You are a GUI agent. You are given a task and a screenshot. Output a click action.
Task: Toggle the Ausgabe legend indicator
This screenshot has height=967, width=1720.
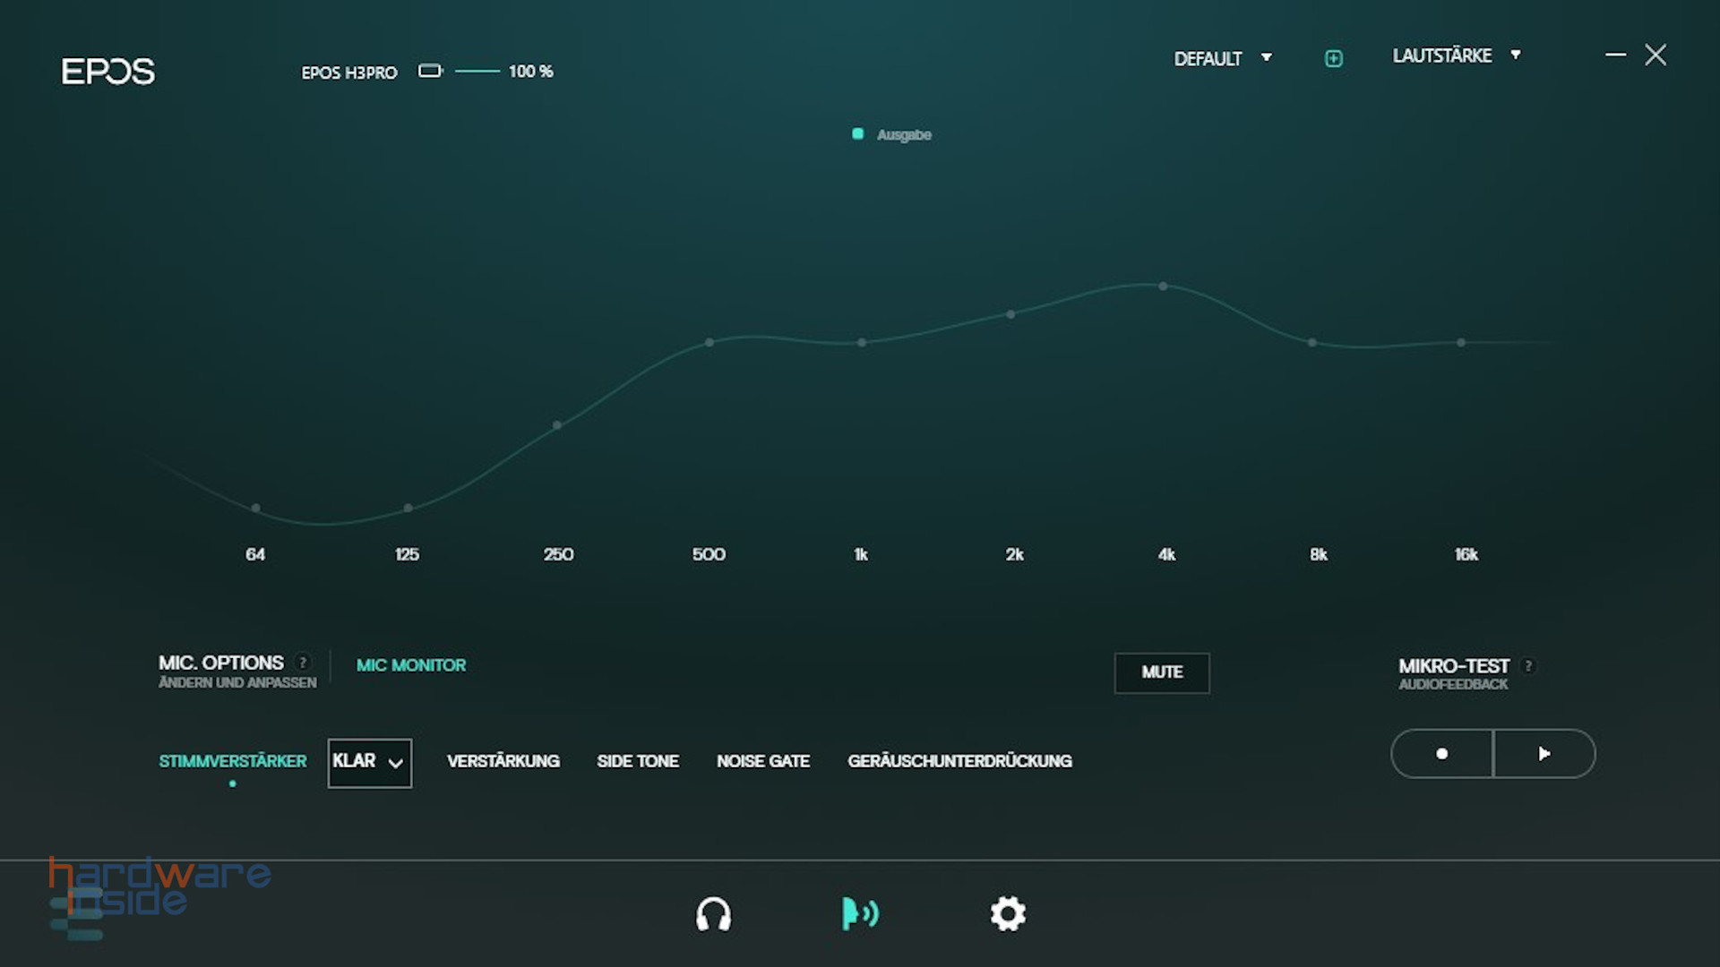(x=857, y=134)
